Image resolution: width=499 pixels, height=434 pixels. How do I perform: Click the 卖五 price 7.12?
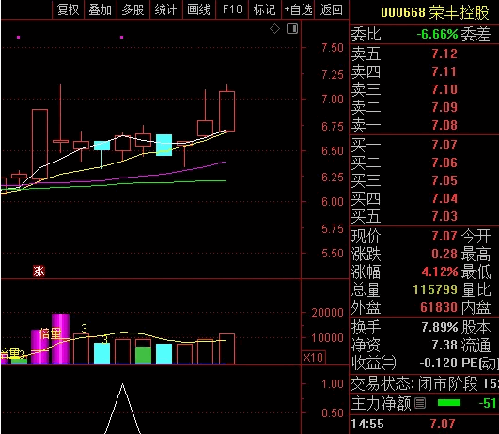click(x=444, y=54)
